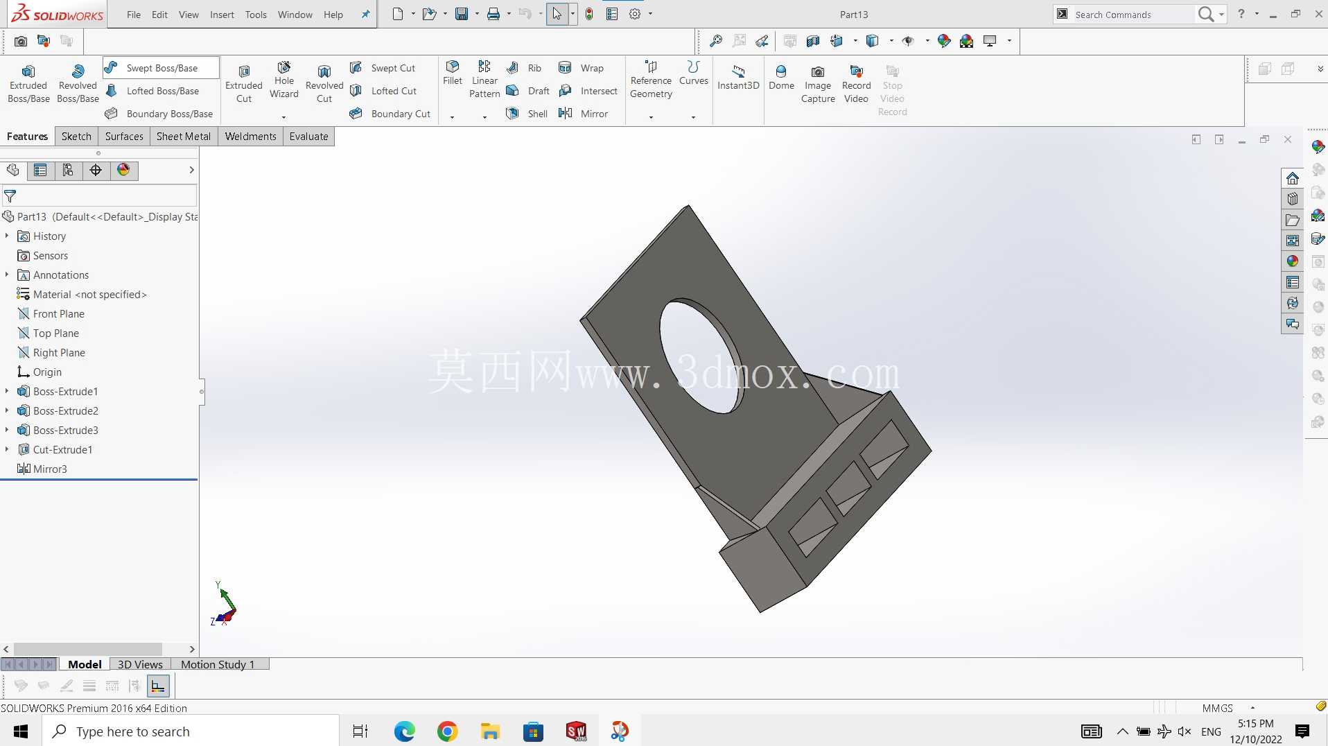1328x746 pixels.
Task: Apply the Fillet tool
Action: pyautogui.click(x=453, y=73)
